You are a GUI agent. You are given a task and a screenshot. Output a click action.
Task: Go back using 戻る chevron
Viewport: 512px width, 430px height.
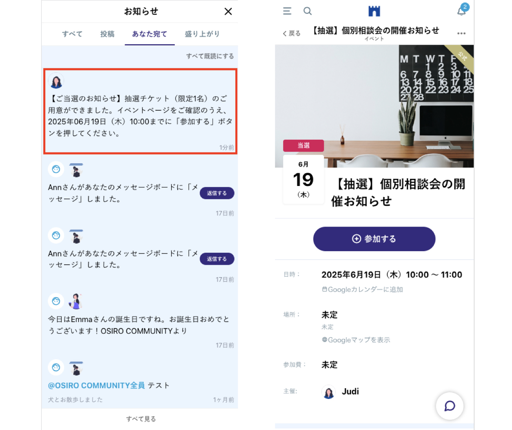pyautogui.click(x=292, y=33)
